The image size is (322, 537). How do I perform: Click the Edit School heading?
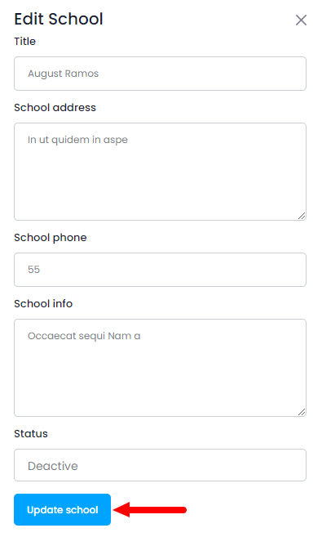click(x=59, y=19)
